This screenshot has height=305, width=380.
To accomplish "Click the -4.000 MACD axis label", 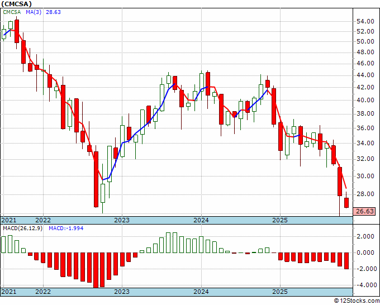I will (x=365, y=285).
